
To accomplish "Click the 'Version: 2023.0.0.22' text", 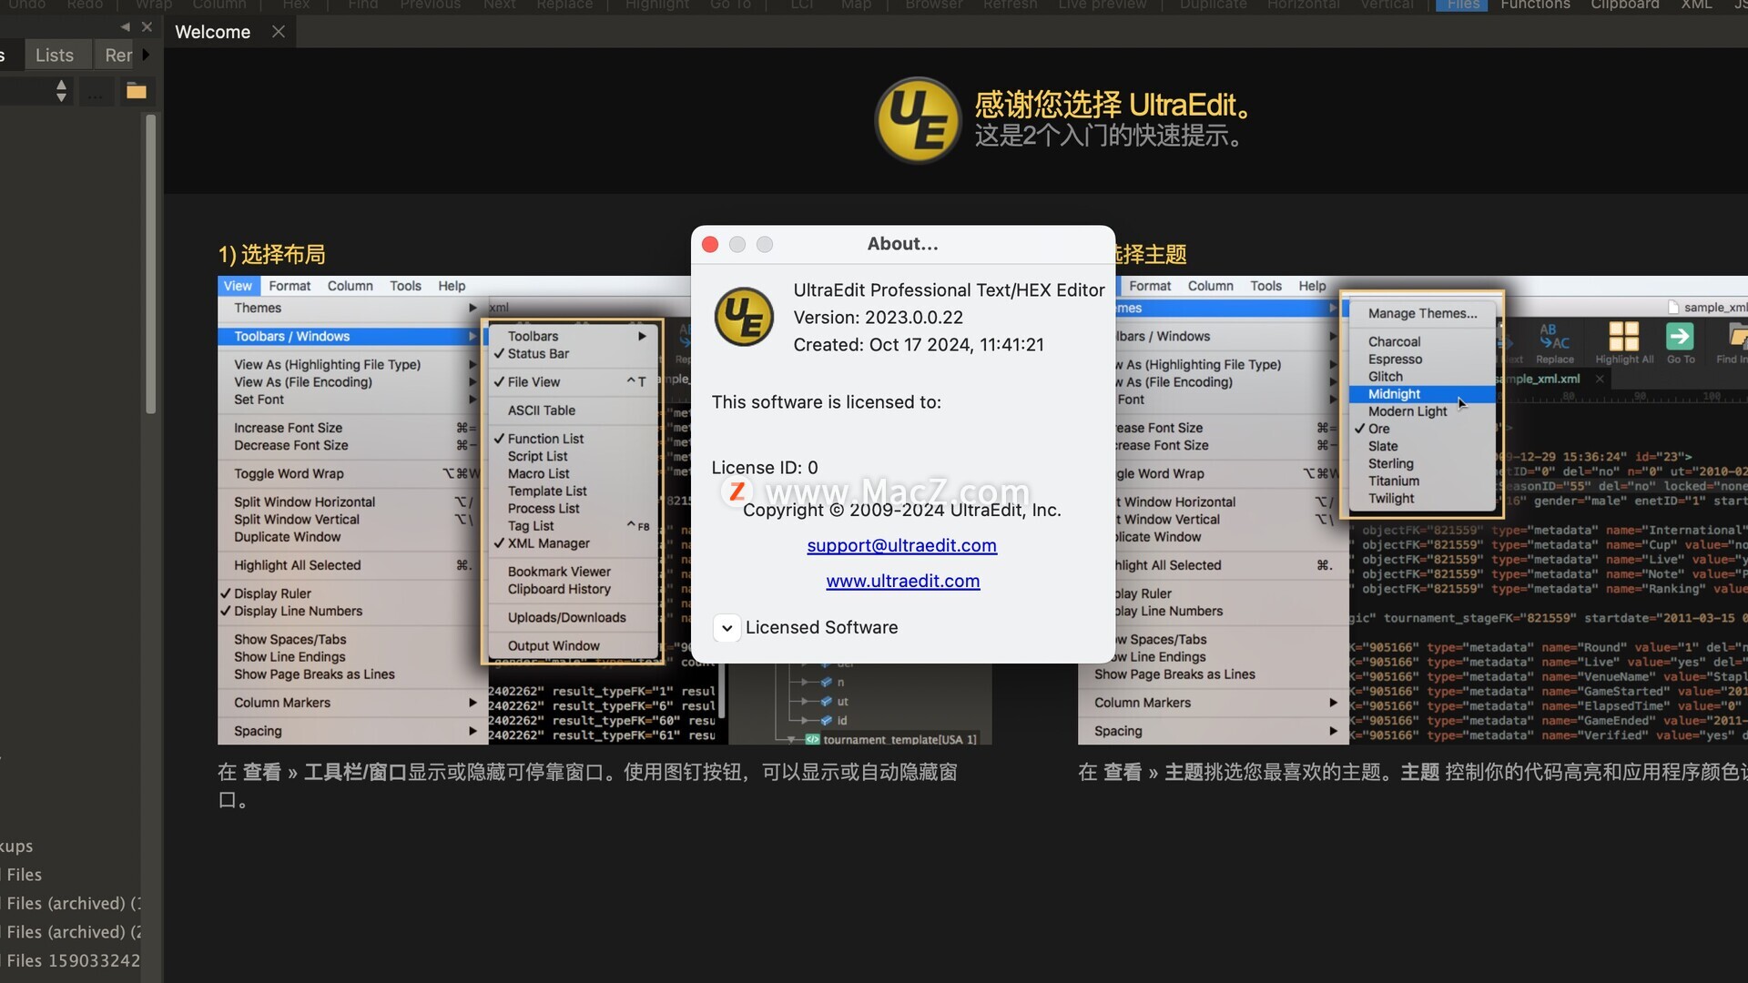I will (x=878, y=318).
